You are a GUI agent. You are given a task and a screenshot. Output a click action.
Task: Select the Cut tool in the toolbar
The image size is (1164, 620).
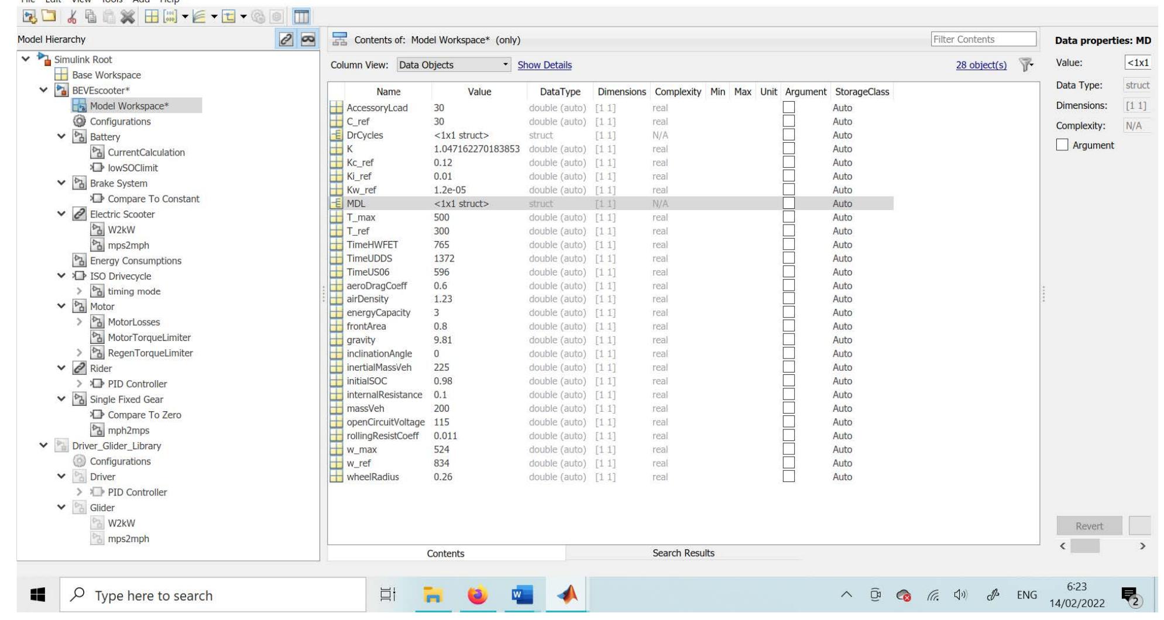click(x=73, y=18)
